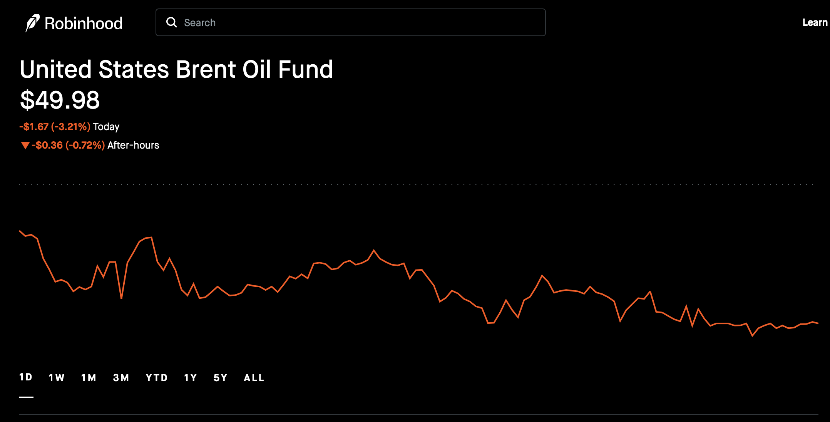Click the dotted previous-close reference line
Screen dimensions: 830x422
pos(416,185)
